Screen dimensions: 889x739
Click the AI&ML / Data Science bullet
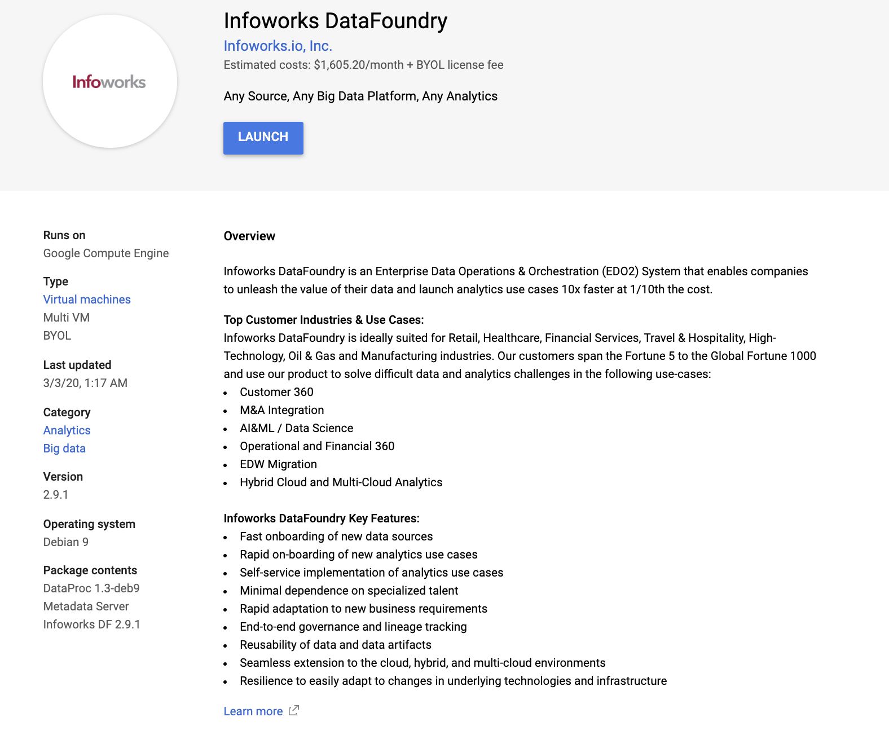tap(296, 428)
